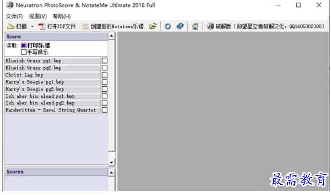Check the box for Christ Lag.bmp

(104, 75)
